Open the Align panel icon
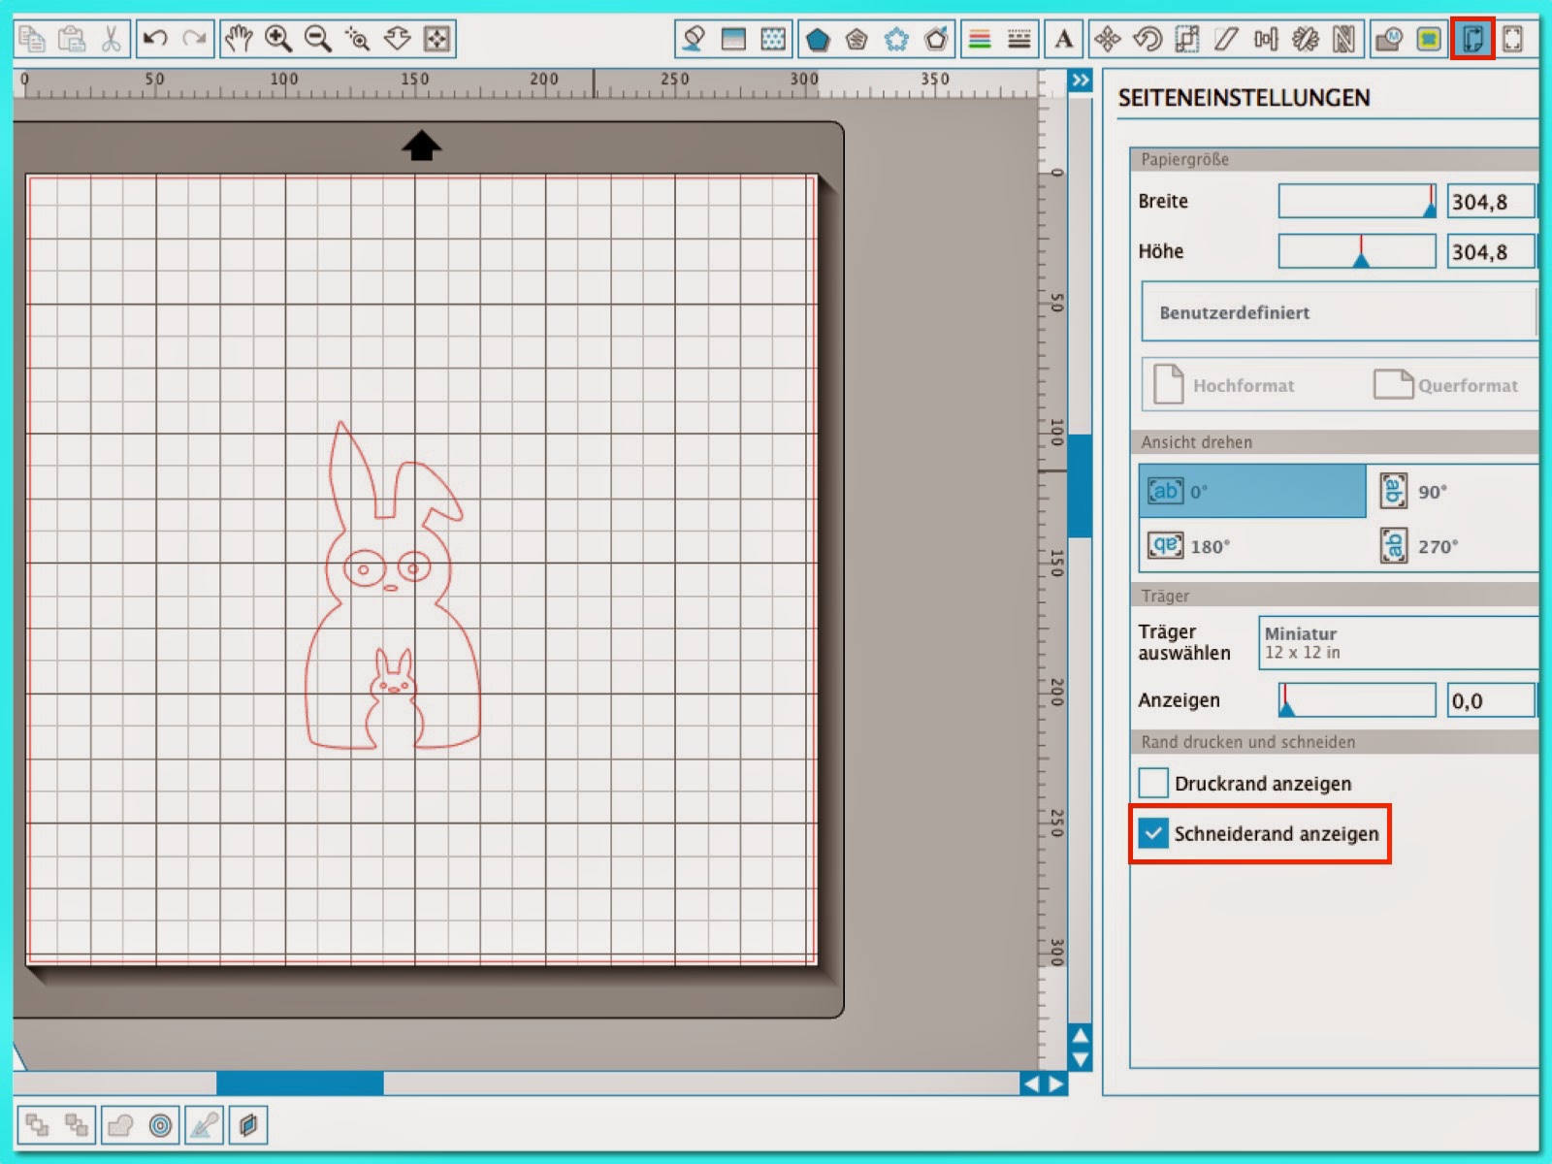Viewport: 1552px width, 1164px height. [x=1266, y=39]
